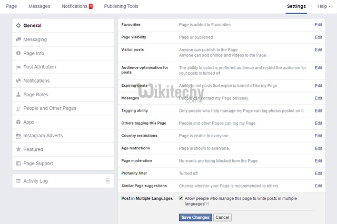Edit the Profanity filter setting
Viewport: 337px width, 224px height.
[318, 174]
